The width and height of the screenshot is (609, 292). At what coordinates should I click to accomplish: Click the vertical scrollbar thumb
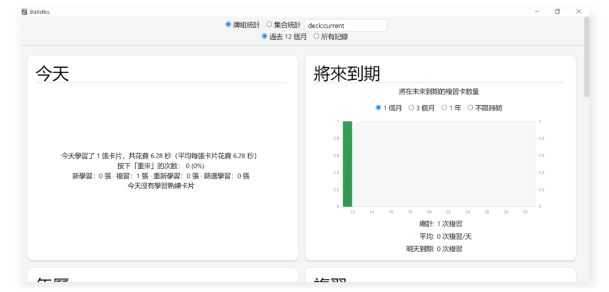pyautogui.click(x=587, y=56)
